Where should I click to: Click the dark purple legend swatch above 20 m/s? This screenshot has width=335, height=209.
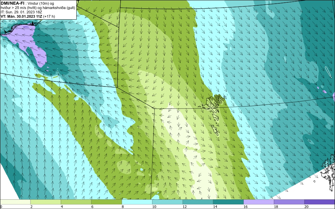point(320,202)
